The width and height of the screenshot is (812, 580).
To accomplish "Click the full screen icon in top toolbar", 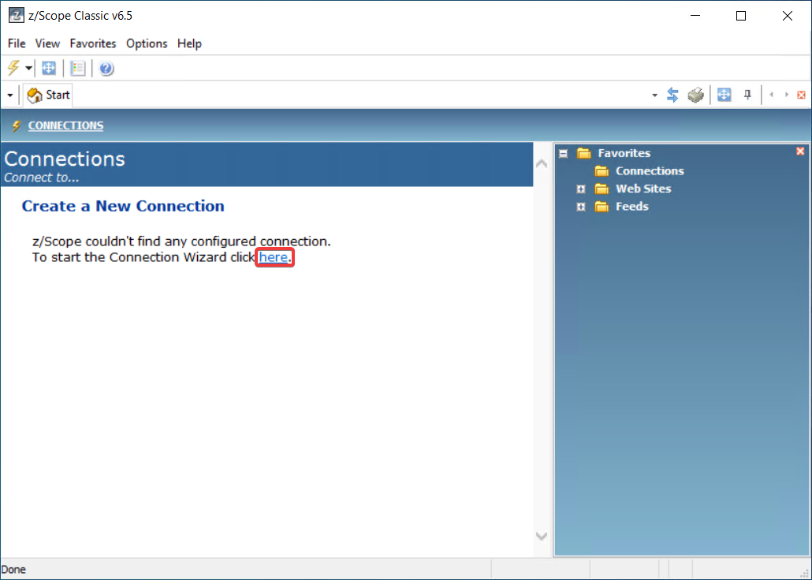I will click(x=49, y=69).
